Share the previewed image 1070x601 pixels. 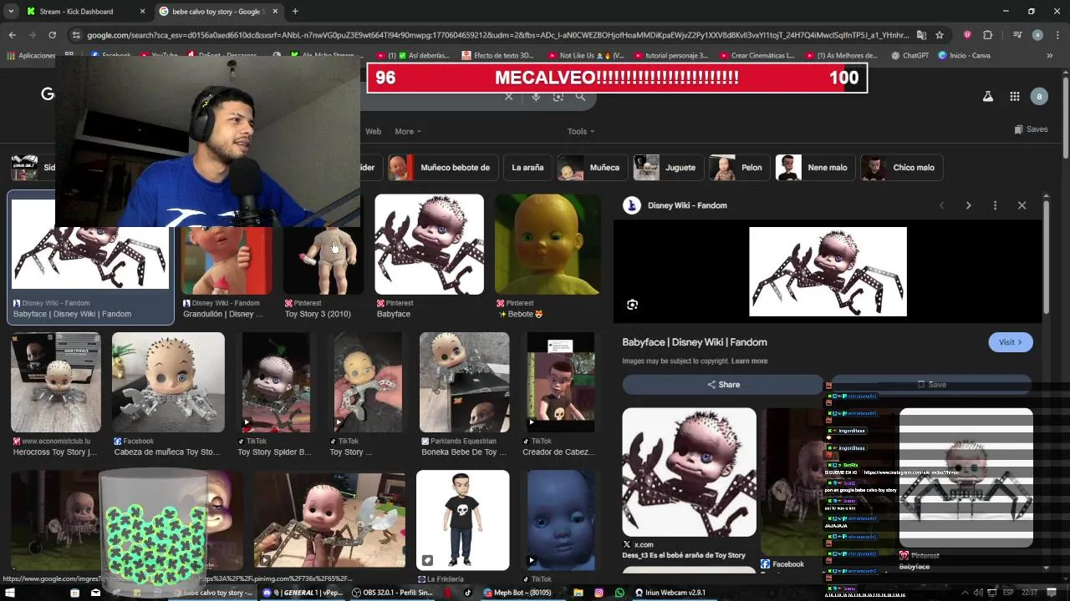(723, 385)
